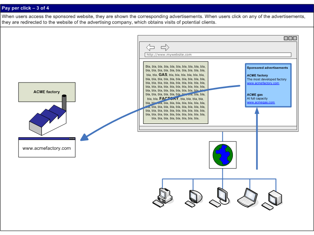Open the www.acmefactory.com ad link
Viewport: 314px width, 235px height.
coord(263,83)
